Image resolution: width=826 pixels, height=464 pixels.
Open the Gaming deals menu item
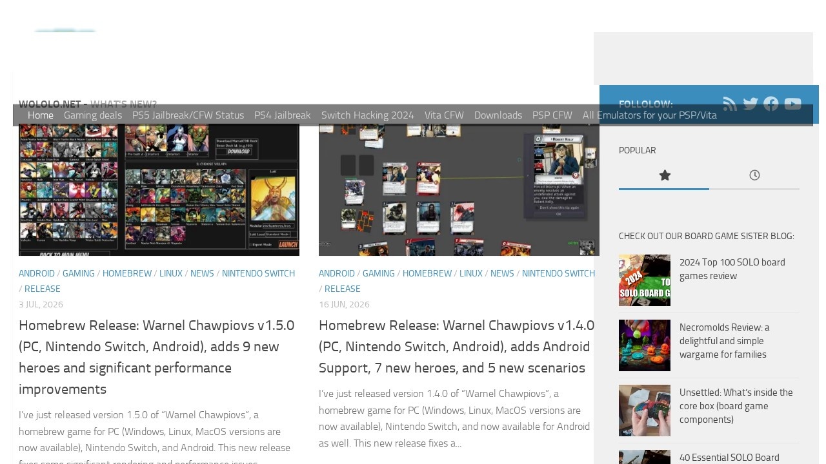click(x=93, y=115)
